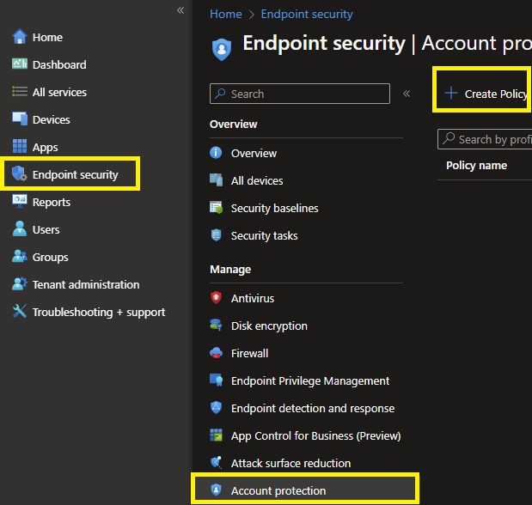This screenshot has width=532, height=505.
Task: Click the Attack surface reduction icon
Action: point(216,463)
